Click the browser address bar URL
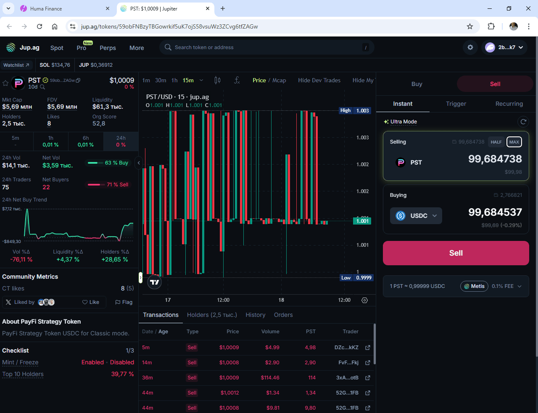This screenshot has width=538, height=413. 169,26
